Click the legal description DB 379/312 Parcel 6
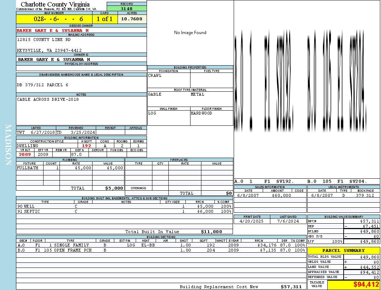Viewport: 381px width, 290px height. [x=42, y=85]
